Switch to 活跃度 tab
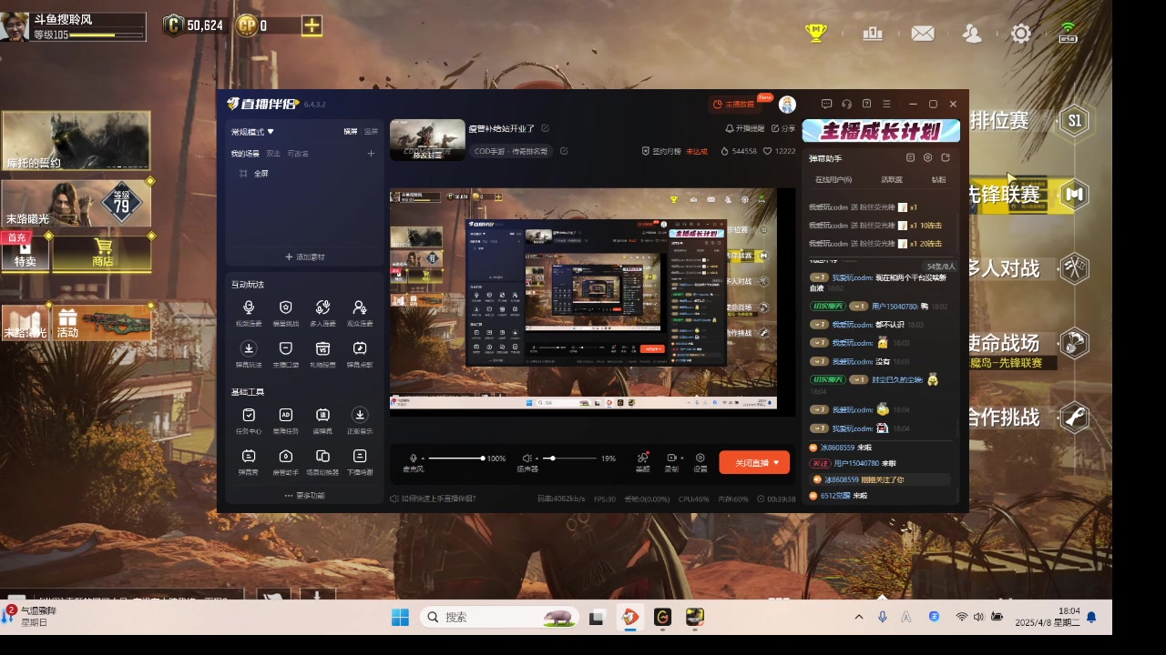Screen dimensions: 1166x655 click(892, 180)
